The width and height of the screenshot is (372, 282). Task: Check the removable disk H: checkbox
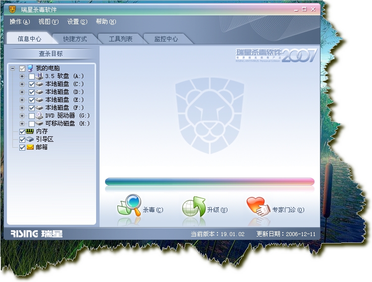(32, 124)
